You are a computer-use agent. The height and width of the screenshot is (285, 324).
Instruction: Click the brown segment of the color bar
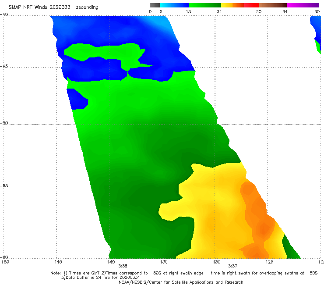(273, 5)
